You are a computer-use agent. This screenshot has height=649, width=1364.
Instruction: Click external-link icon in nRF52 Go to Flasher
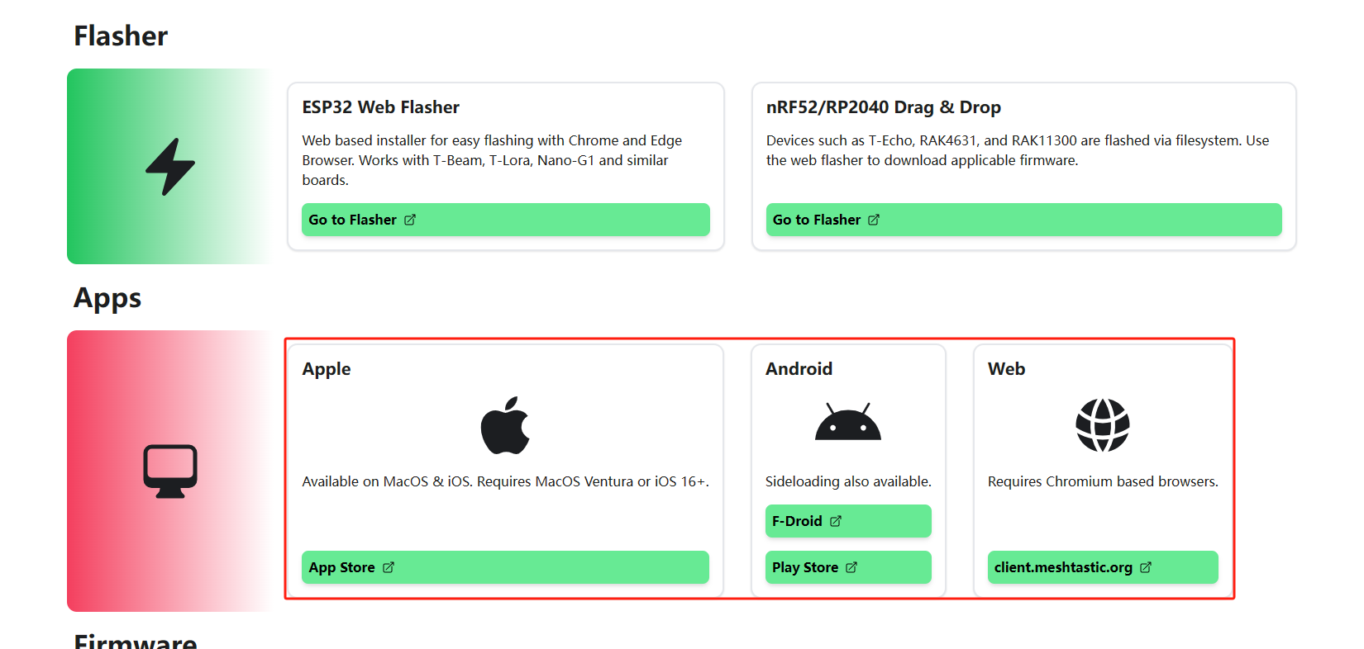coord(874,220)
